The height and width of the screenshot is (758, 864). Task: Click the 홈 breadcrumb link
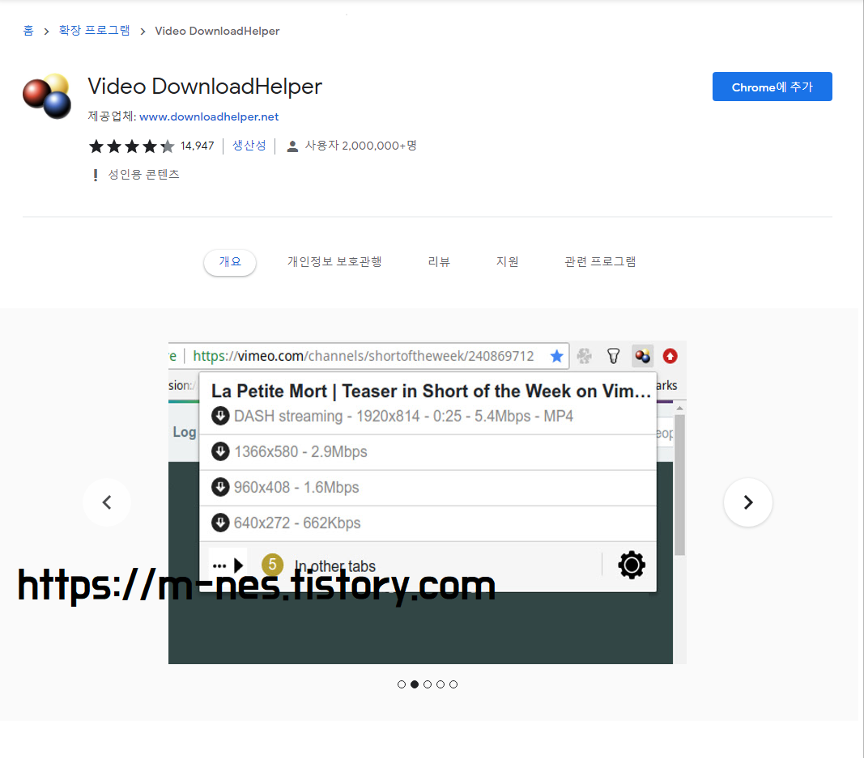(x=28, y=31)
